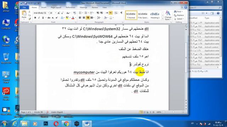This screenshot has height=127, width=227.
Task: Click the Sort icon
Action: coord(116,13)
